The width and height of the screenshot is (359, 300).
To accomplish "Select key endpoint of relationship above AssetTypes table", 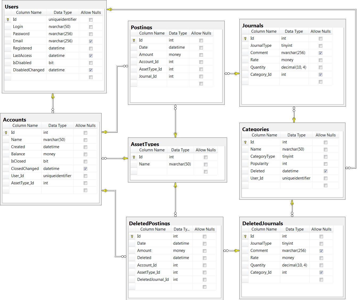I will coord(175,135).
